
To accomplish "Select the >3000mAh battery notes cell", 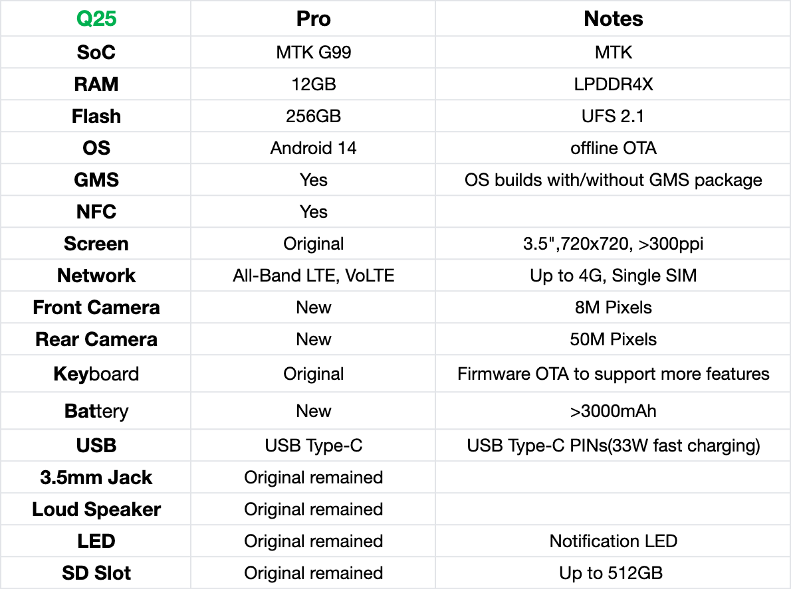I will tap(613, 411).
